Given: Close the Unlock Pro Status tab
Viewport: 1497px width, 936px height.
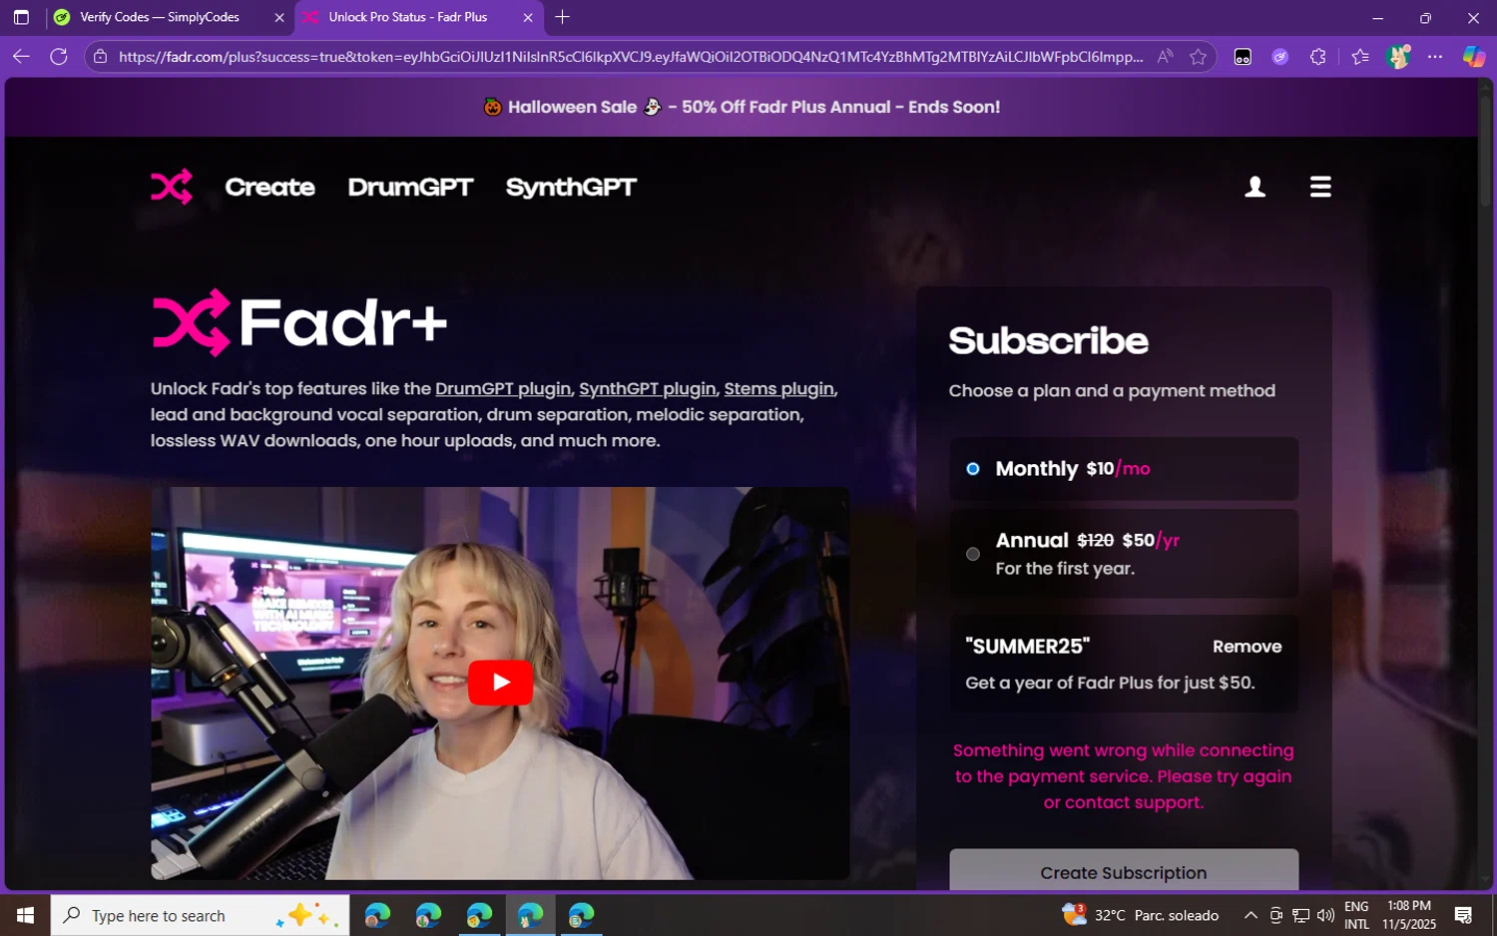Looking at the screenshot, I should [528, 17].
